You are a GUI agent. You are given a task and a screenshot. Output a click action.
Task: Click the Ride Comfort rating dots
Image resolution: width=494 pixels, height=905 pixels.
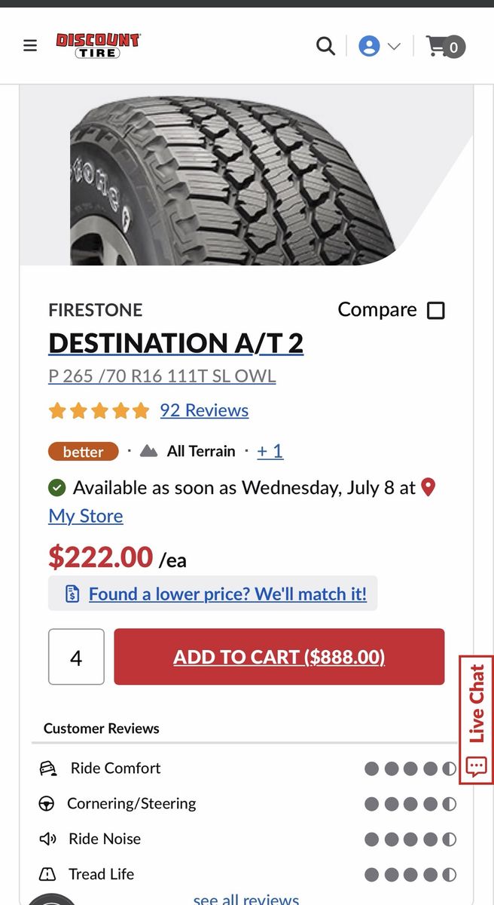click(x=410, y=768)
